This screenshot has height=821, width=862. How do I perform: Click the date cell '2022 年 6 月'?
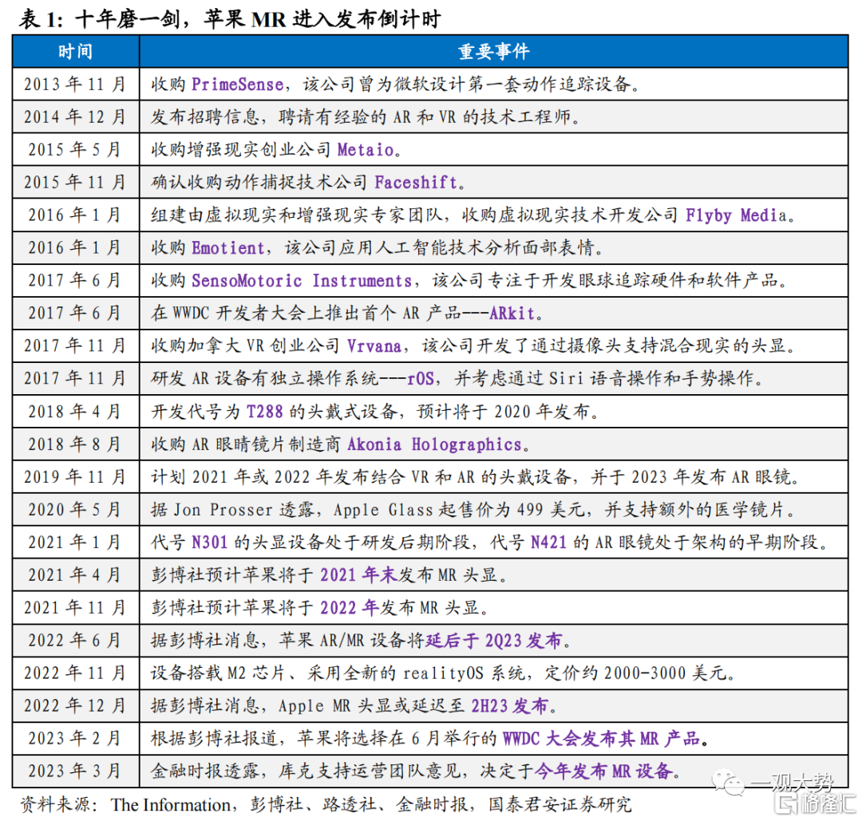(x=75, y=640)
